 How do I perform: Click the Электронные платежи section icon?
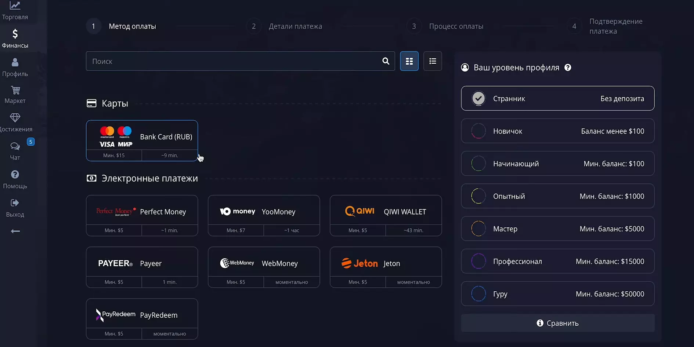[91, 178]
